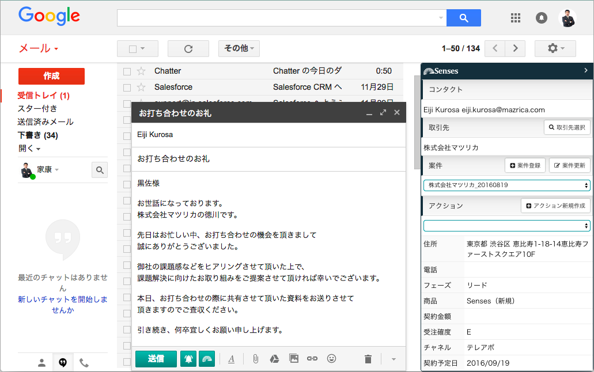
Task: Search chat contacts with magnifier icon
Action: pos(100,170)
